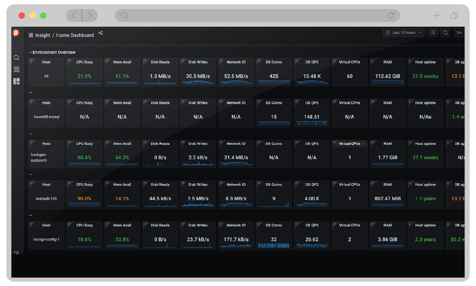Select the Host value showing All

click(46, 76)
